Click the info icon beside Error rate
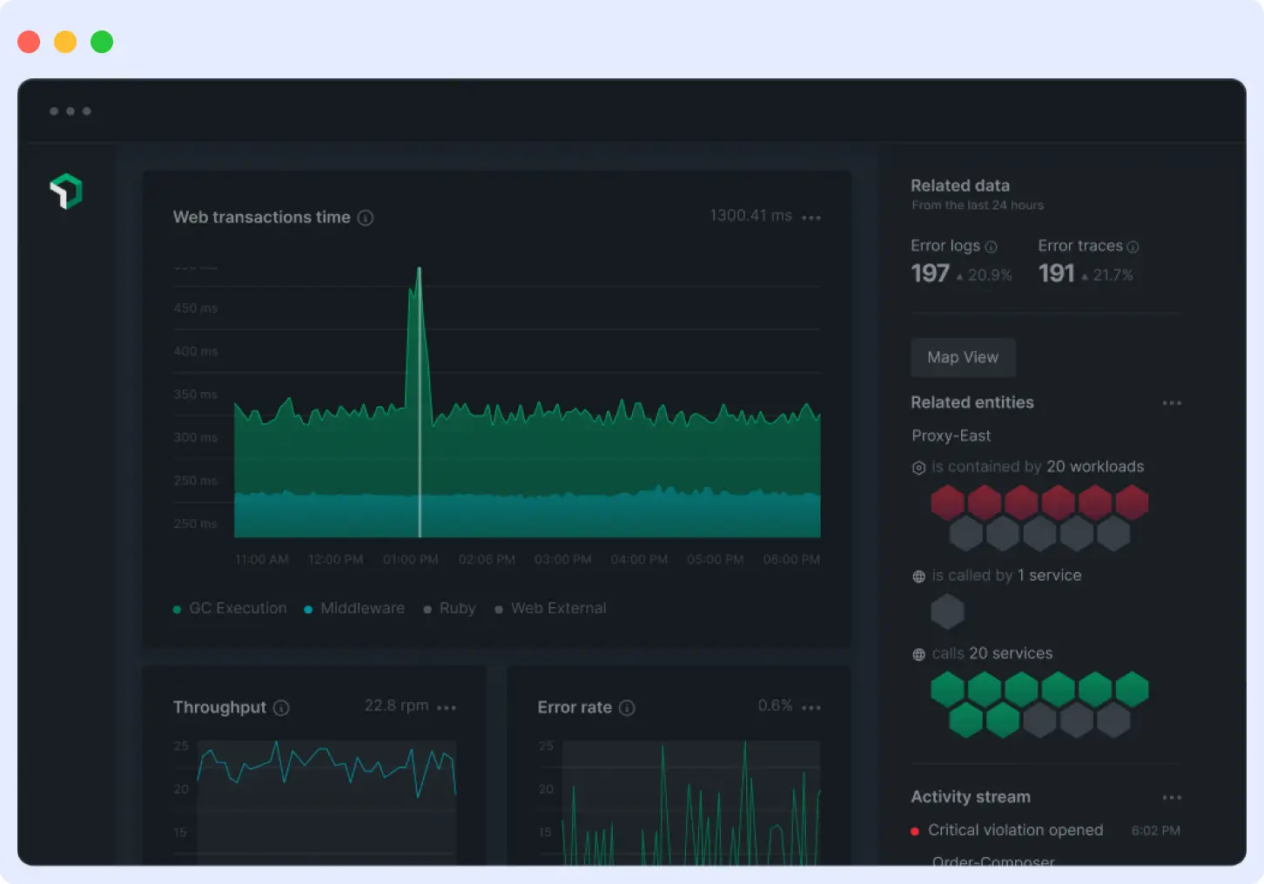 (628, 708)
